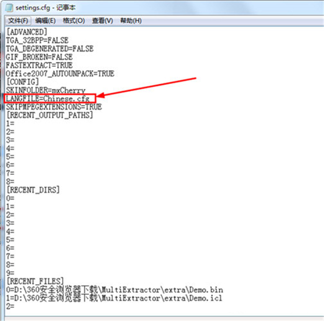Open the 查看(V) menu
Image resolution: width=324 pixels, height=321 pixels.
(102, 21)
